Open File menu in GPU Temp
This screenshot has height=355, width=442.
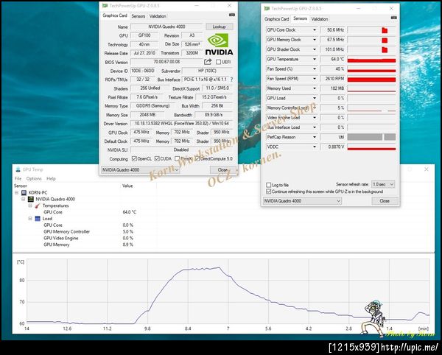point(18,179)
